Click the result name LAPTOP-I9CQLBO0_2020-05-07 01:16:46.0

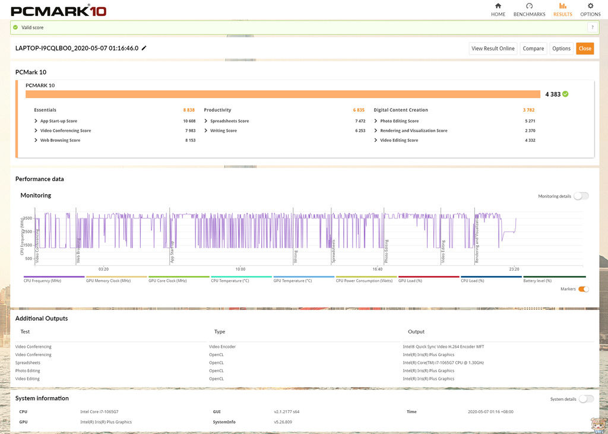coord(77,48)
